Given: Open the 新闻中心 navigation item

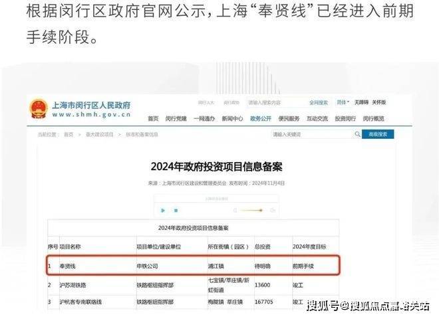Looking at the screenshot, I should [x=232, y=118].
